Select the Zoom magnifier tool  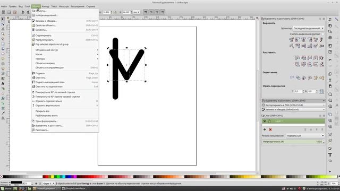pos(3,34)
